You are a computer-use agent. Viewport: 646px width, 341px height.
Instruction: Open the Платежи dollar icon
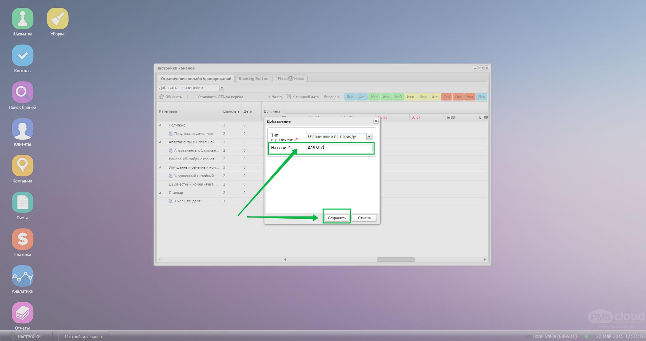(23, 239)
